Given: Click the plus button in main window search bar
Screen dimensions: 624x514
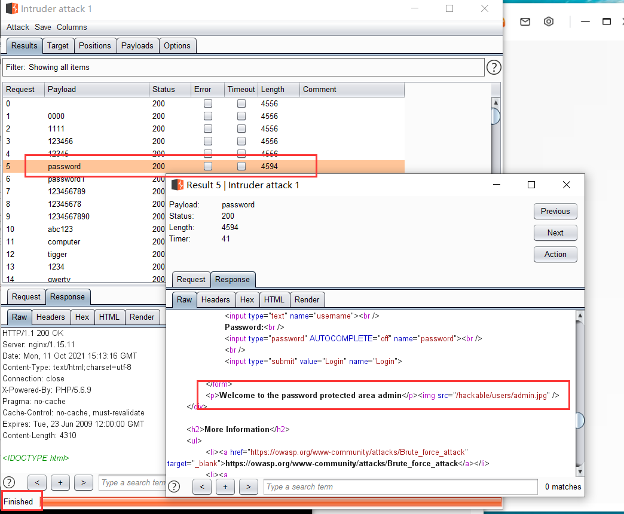Looking at the screenshot, I should click(x=60, y=482).
